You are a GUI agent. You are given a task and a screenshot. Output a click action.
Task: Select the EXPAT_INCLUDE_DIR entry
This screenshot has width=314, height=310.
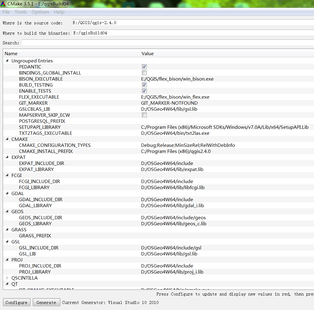42,163
